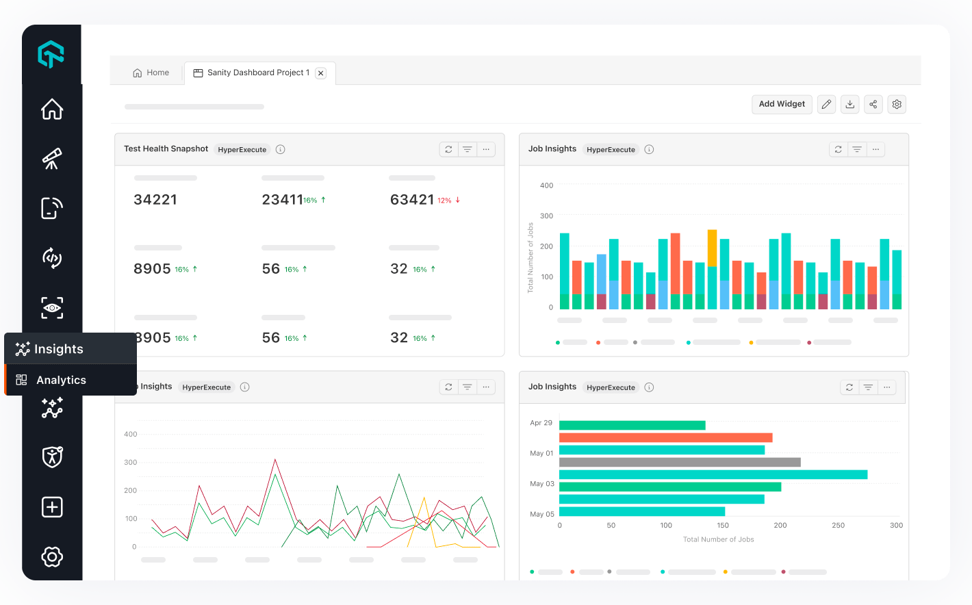
Task: Open the ellipsis menu on the bottom Job Insights
Action: (x=886, y=387)
